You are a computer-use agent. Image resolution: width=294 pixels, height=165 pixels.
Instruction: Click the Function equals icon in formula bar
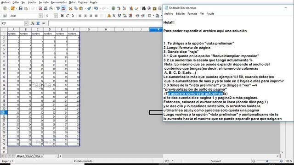pos(44,23)
